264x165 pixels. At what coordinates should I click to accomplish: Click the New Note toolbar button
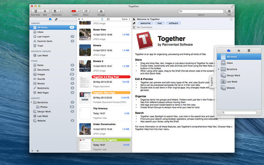(35, 11)
